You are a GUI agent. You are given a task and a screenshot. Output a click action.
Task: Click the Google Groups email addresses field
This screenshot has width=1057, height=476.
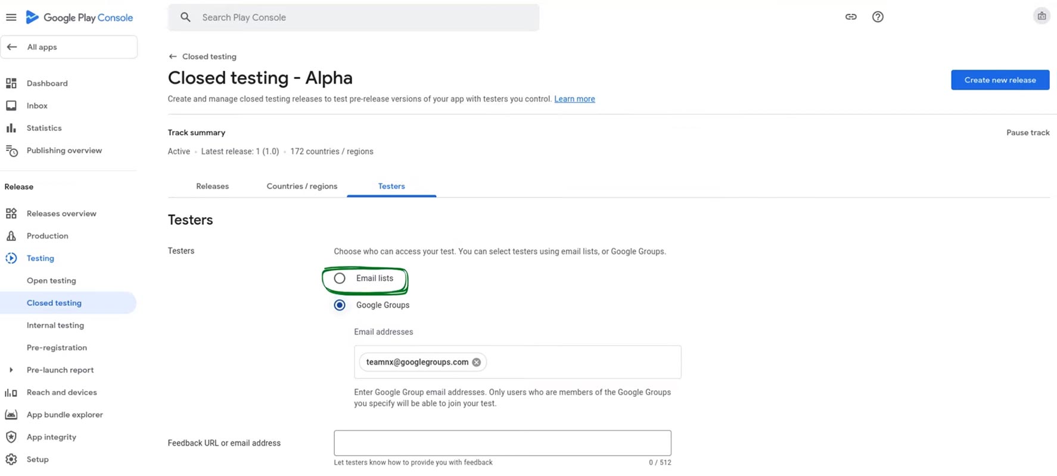tap(517, 362)
